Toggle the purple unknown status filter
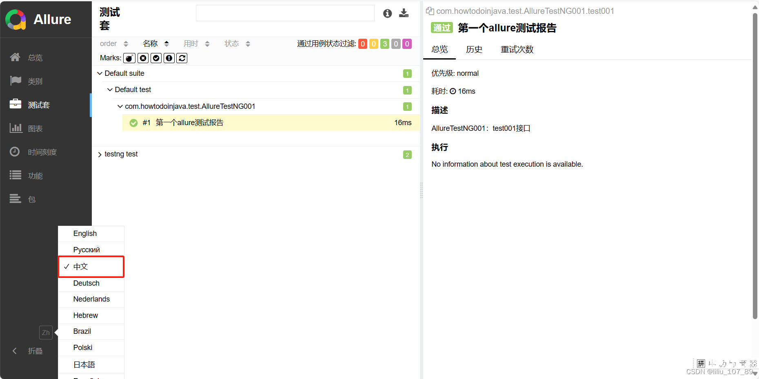 point(407,44)
